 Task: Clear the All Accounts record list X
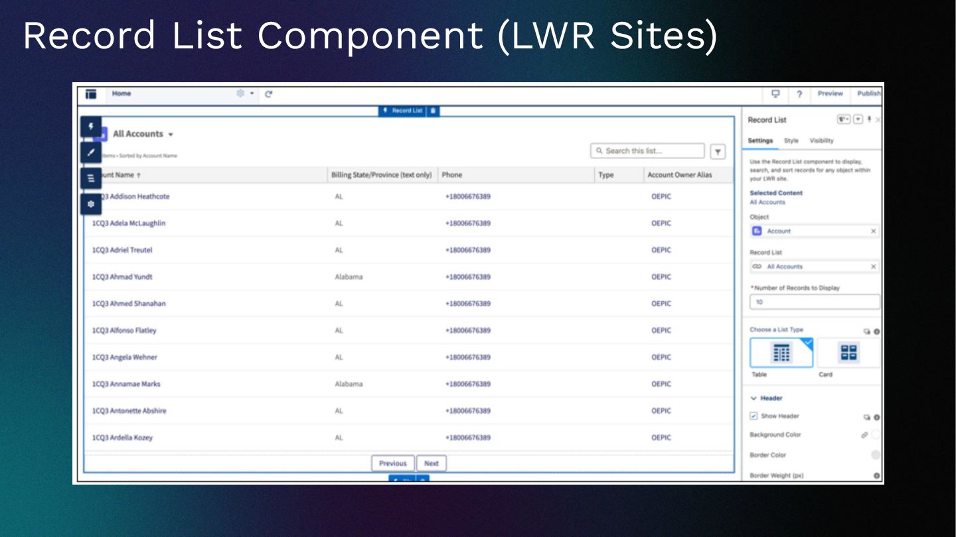pyautogui.click(x=873, y=267)
